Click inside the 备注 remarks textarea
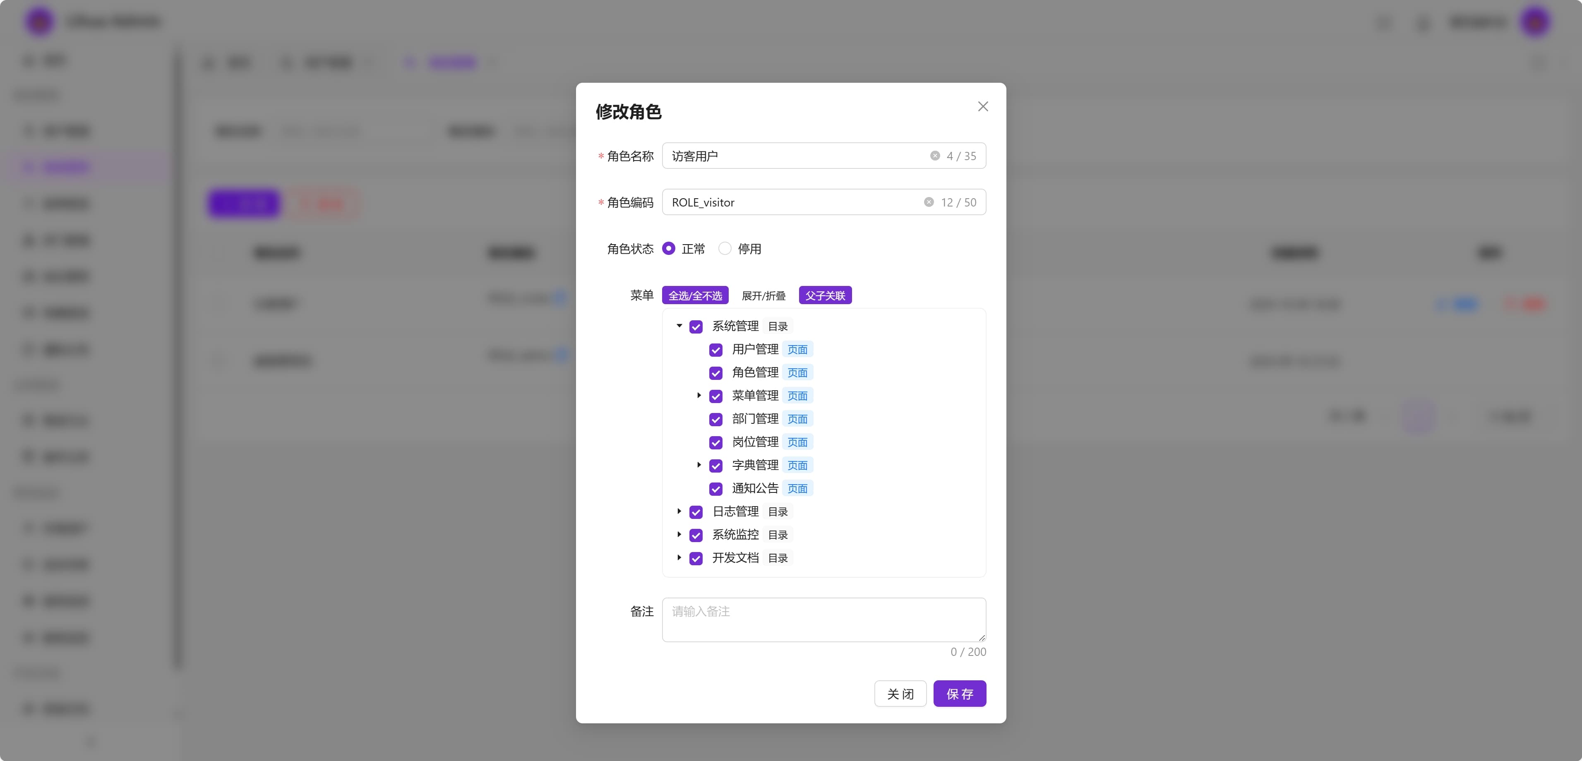The height and width of the screenshot is (761, 1582). click(823, 619)
